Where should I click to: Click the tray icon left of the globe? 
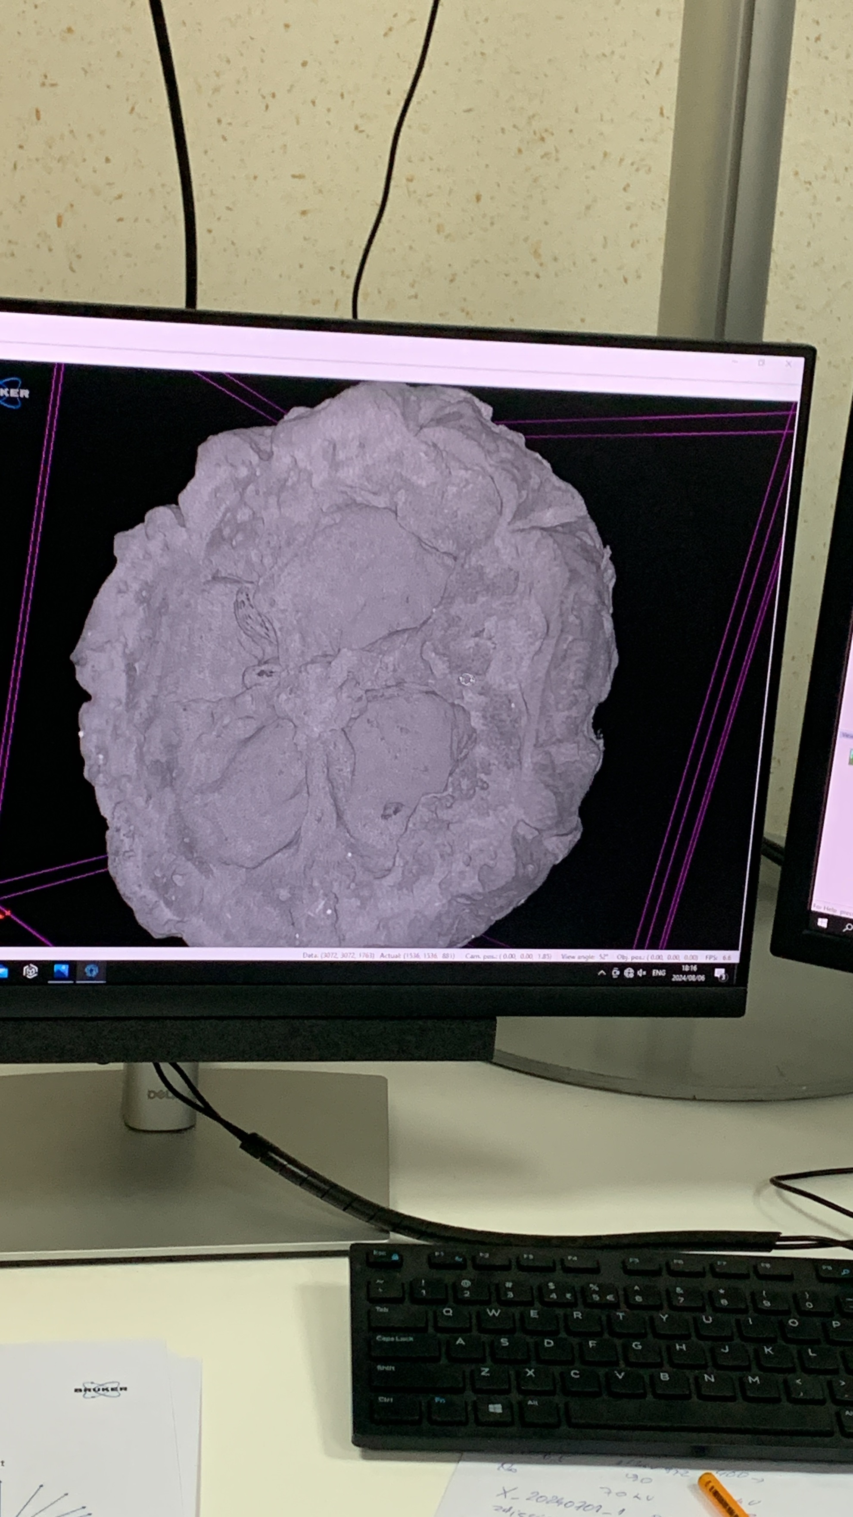(x=615, y=972)
